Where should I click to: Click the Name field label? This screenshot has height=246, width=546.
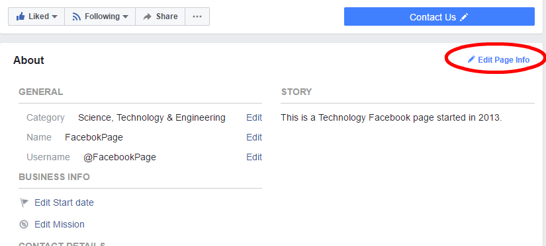pyautogui.click(x=39, y=137)
